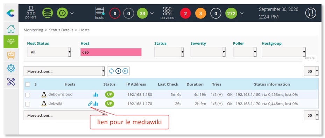Click the green latency gauge icon

point(62,13)
